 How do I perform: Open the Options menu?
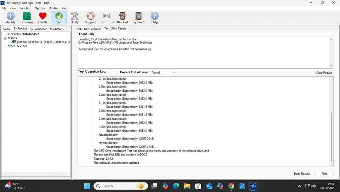40,8
